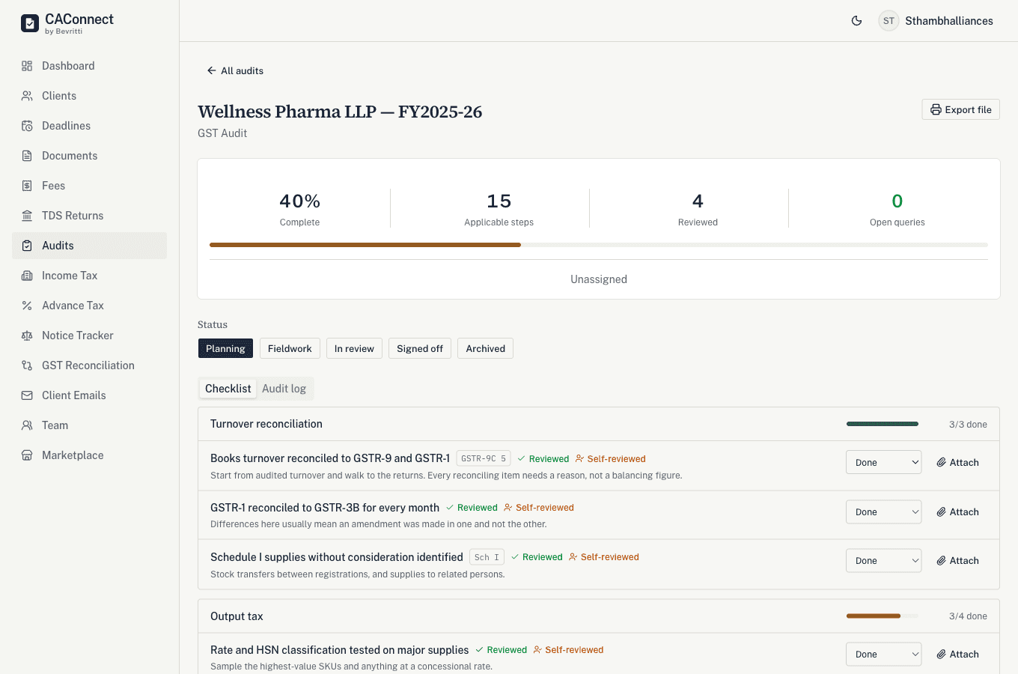Open Dashboard in the sidebar
The image size is (1018, 674).
[90, 66]
